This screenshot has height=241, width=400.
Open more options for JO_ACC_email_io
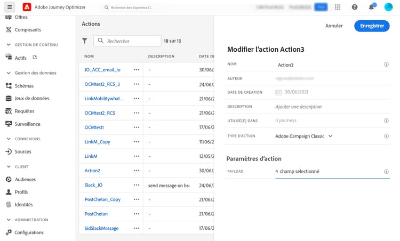(x=137, y=70)
